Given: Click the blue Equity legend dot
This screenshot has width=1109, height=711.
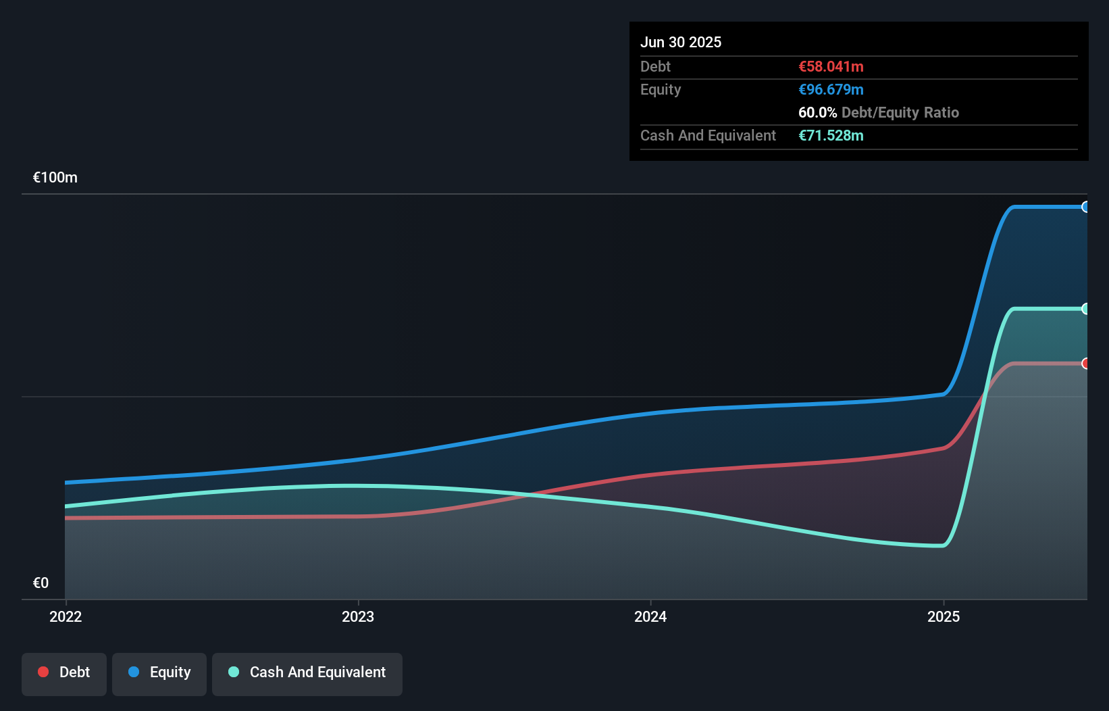Looking at the screenshot, I should point(134,672).
